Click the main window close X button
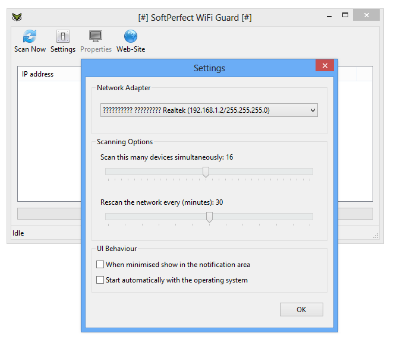 (x=366, y=15)
